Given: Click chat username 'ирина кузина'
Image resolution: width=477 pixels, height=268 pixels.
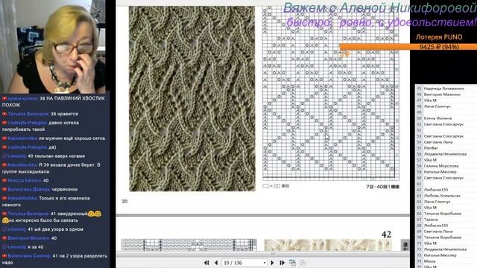Looking at the screenshot, I should (x=23, y=98).
